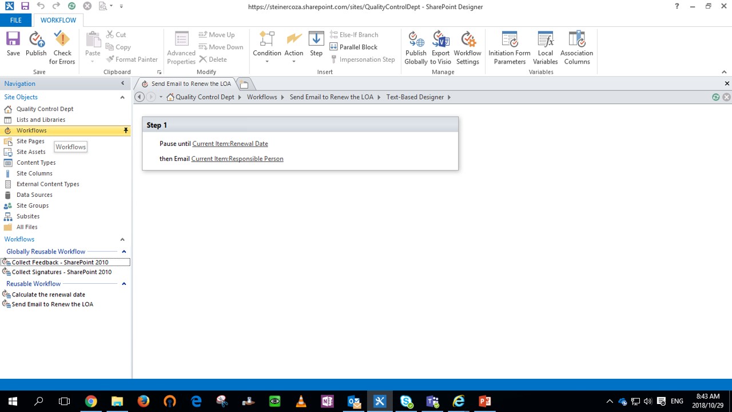Save the workflow using the ribbon Save button

point(13,45)
